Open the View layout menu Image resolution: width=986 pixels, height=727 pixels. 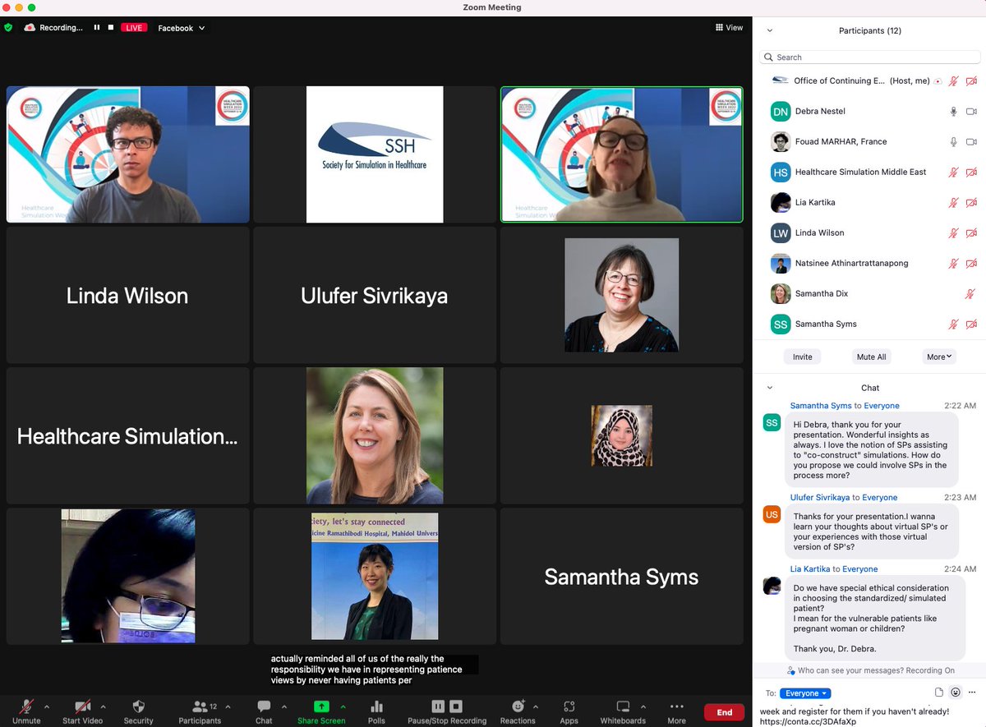click(x=729, y=27)
